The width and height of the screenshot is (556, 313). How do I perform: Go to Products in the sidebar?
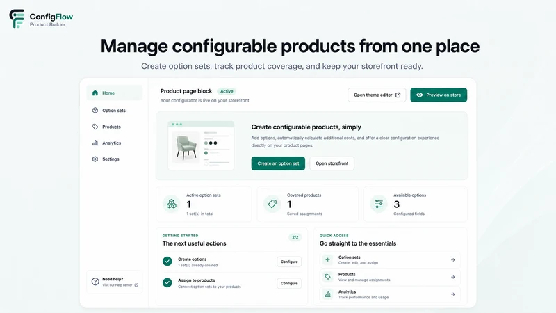click(114, 127)
